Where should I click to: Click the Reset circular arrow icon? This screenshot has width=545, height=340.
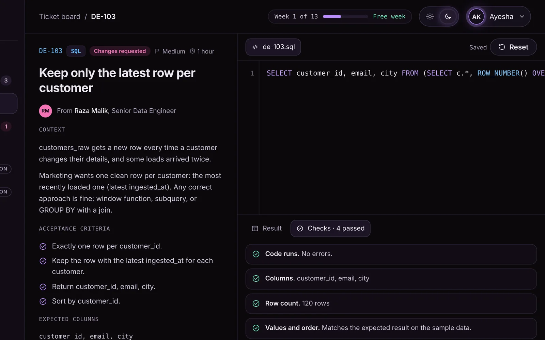(502, 47)
